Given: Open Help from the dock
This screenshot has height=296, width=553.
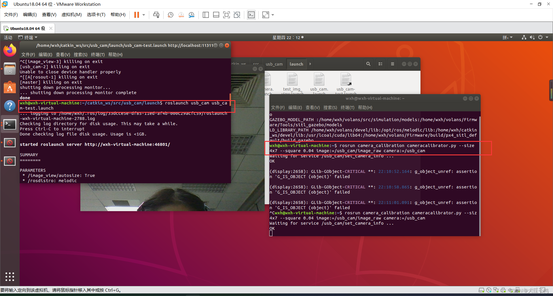Looking at the screenshot, I should (x=10, y=106).
